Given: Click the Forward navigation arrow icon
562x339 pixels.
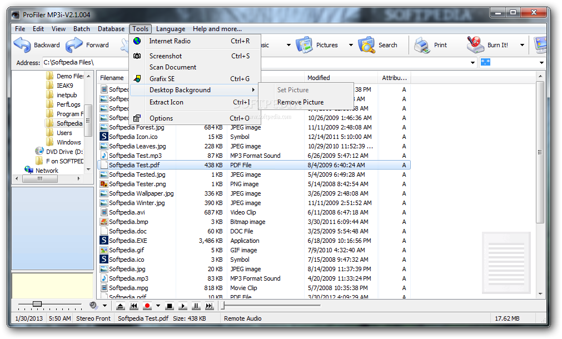Looking at the screenshot, I should click(x=74, y=45).
